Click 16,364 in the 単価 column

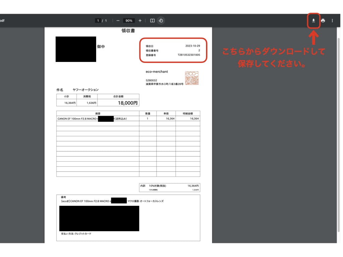click(x=170, y=119)
